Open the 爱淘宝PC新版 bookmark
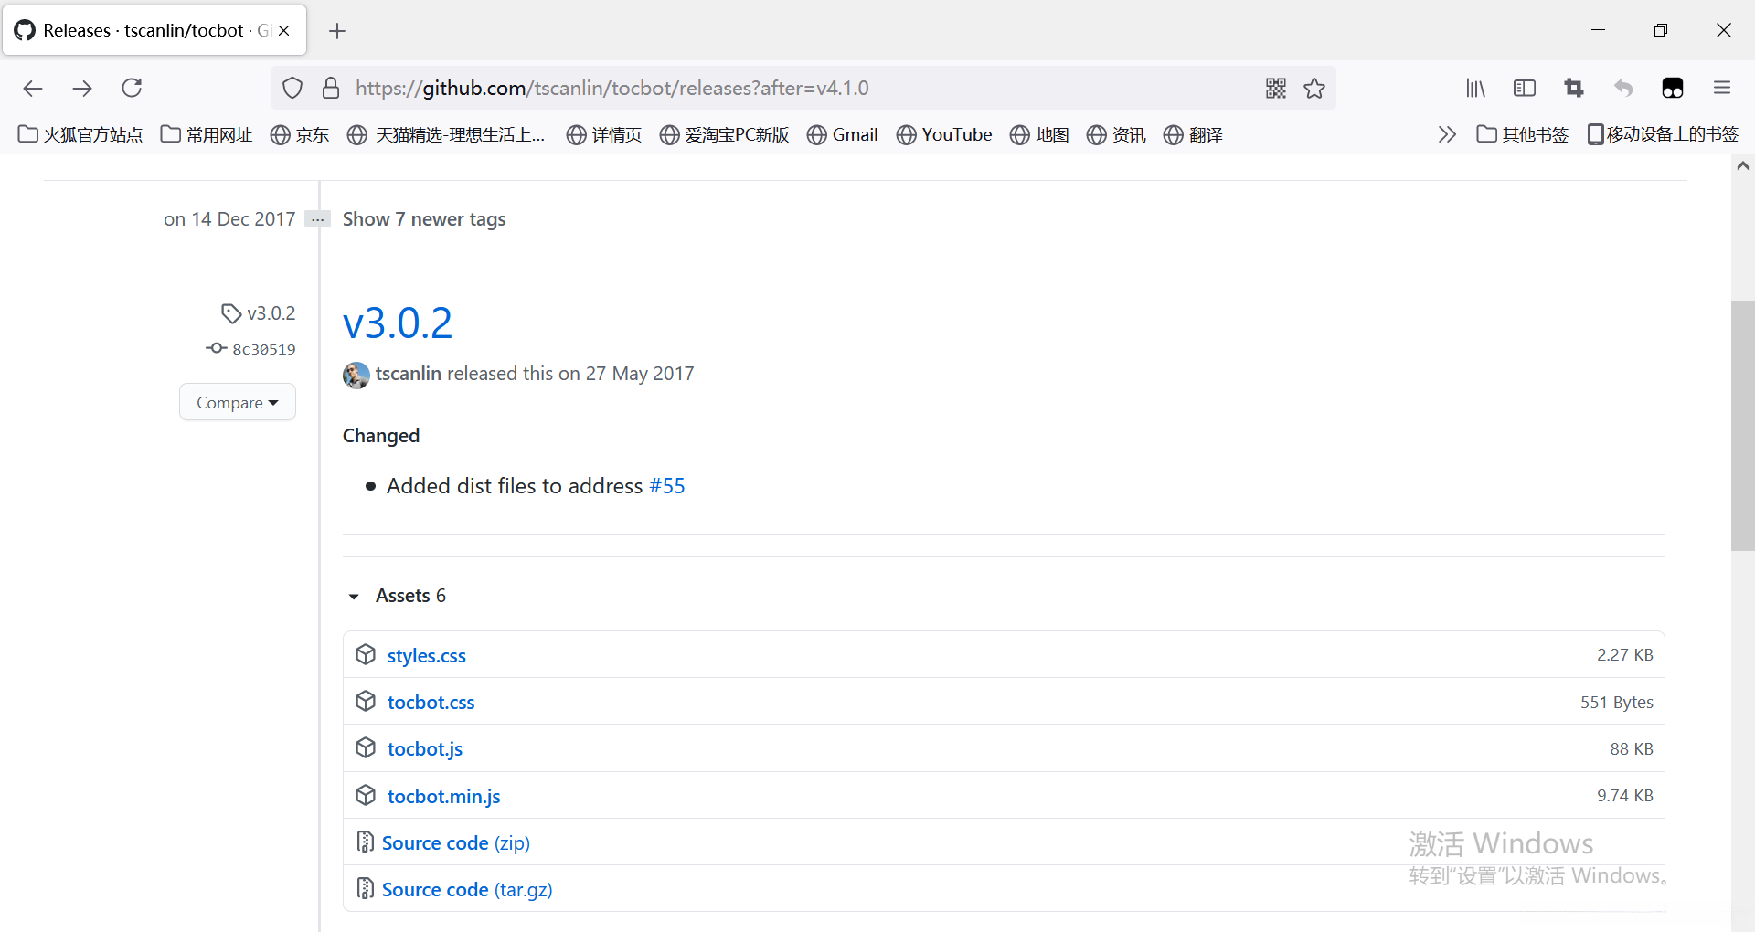Viewport: 1755px width, 932px height. point(724,135)
